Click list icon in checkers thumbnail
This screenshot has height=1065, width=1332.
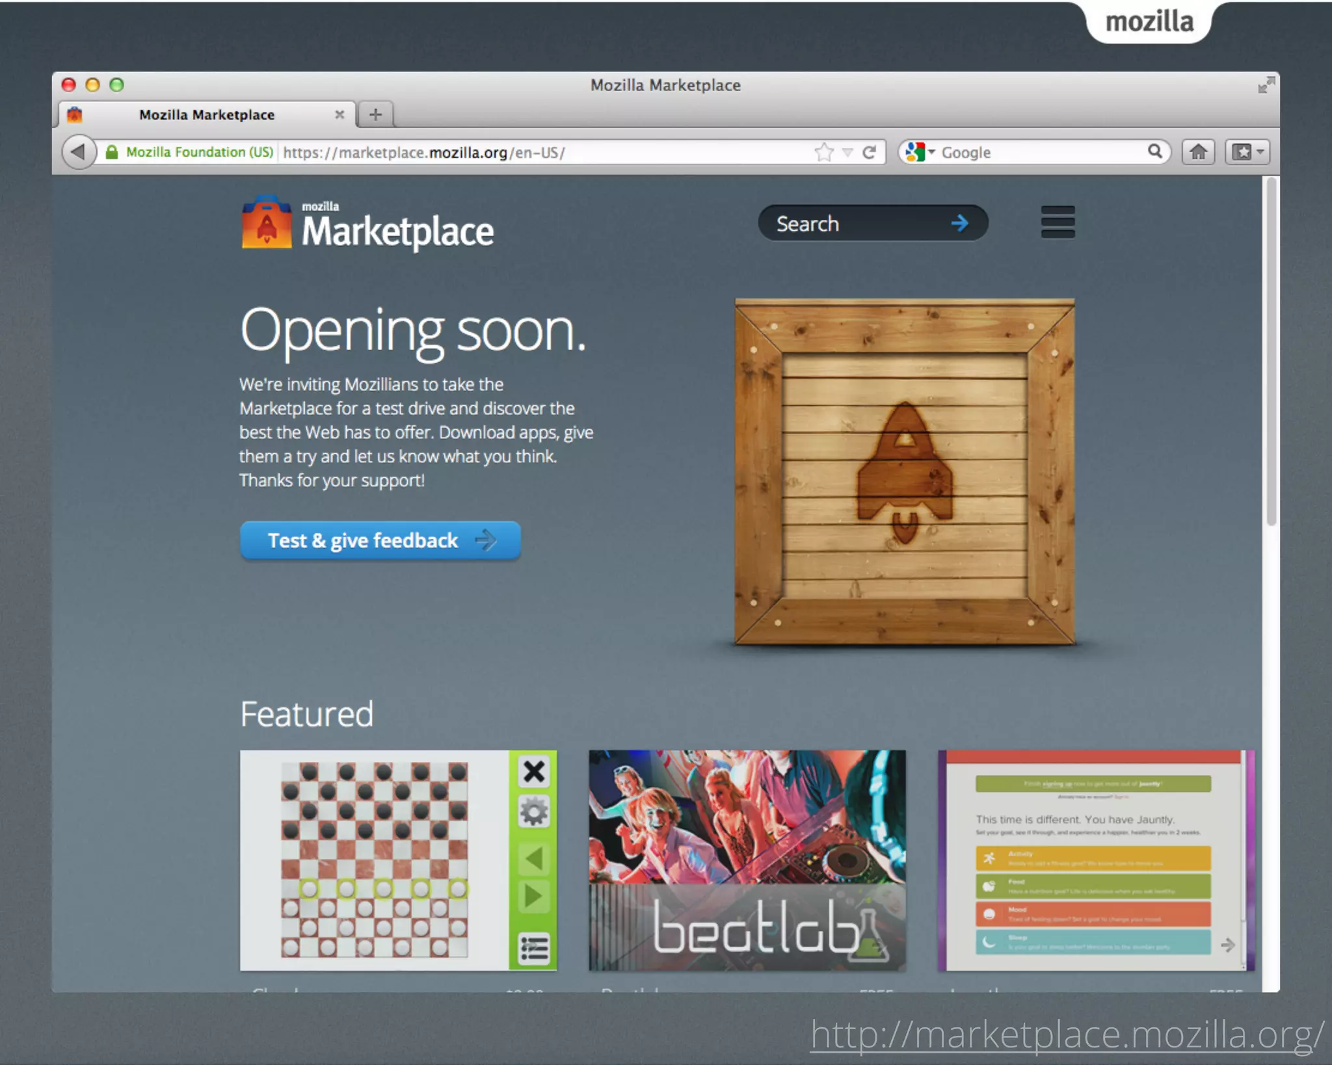534,947
